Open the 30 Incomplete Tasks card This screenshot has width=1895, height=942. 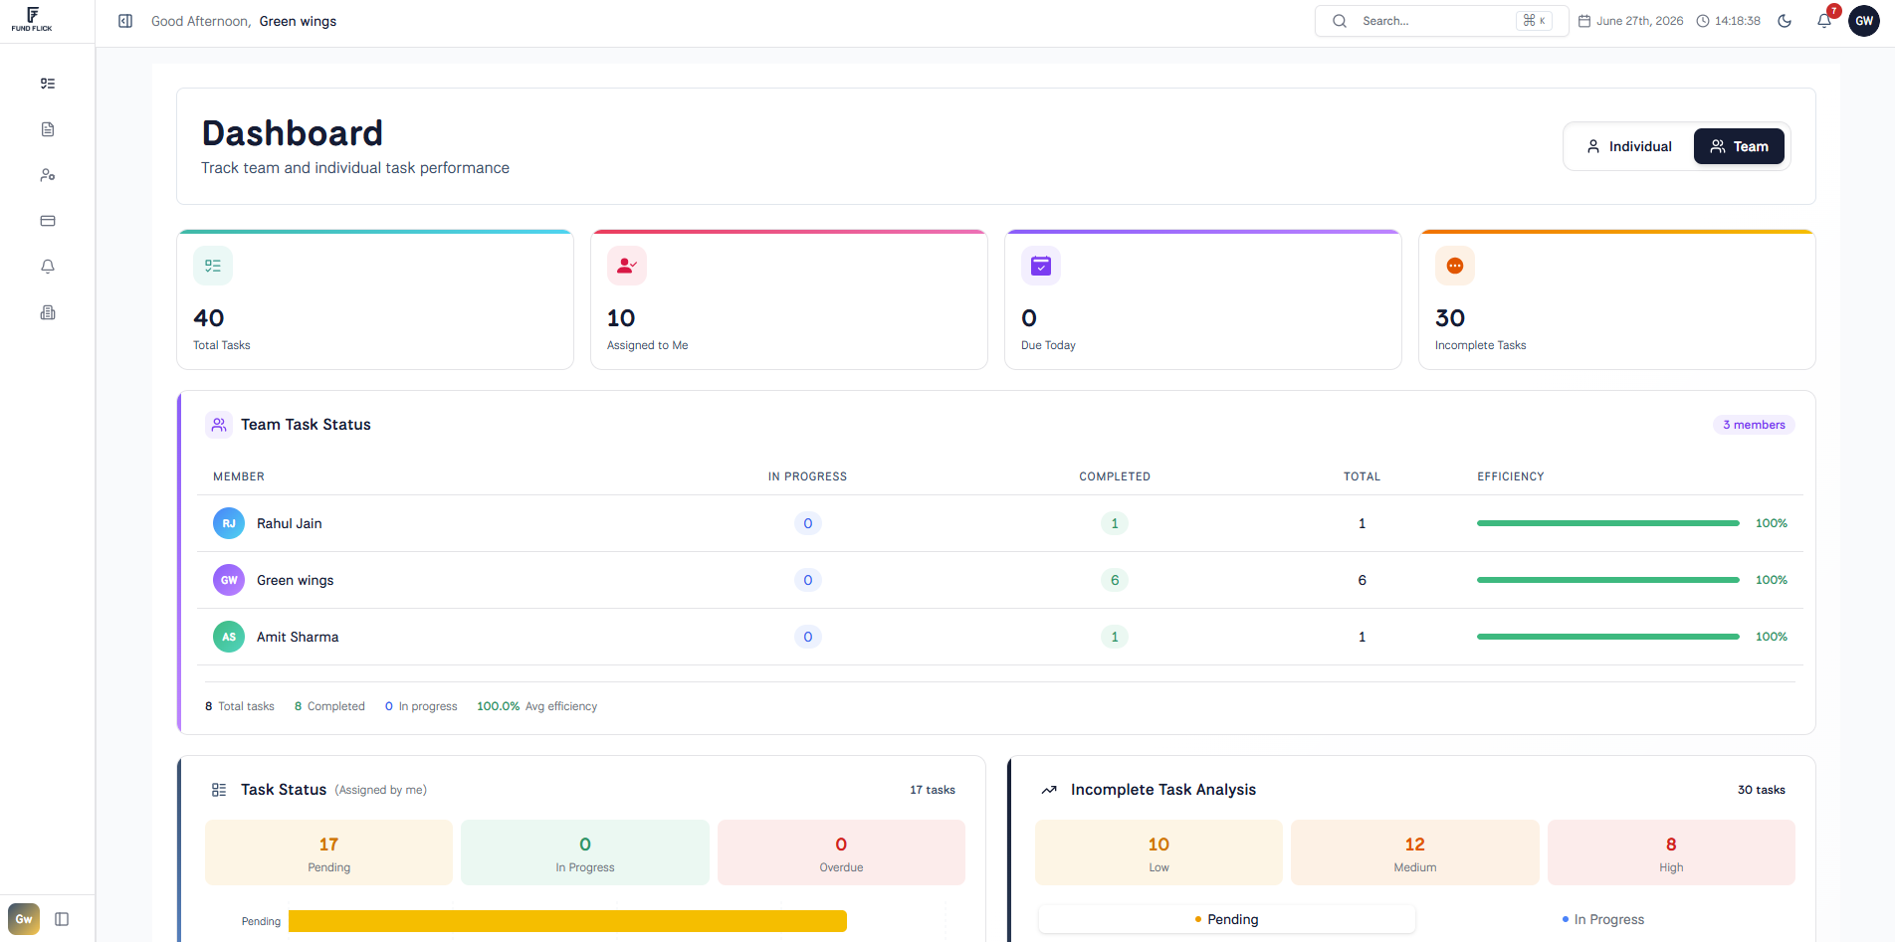pyautogui.click(x=1617, y=299)
